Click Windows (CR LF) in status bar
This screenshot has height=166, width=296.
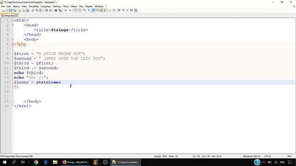[x=252, y=156]
